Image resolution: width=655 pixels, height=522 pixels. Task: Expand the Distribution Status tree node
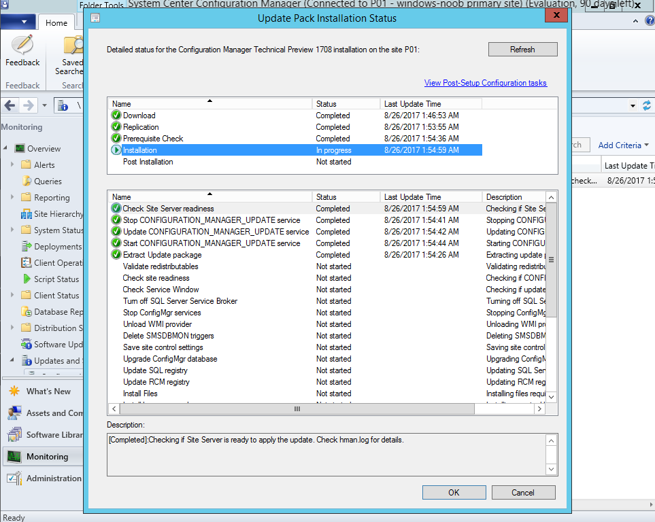click(x=12, y=328)
